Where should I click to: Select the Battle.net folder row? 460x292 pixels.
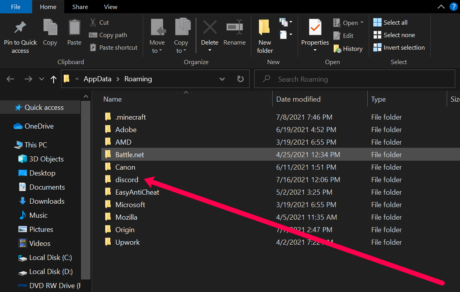pyautogui.click(x=280, y=154)
